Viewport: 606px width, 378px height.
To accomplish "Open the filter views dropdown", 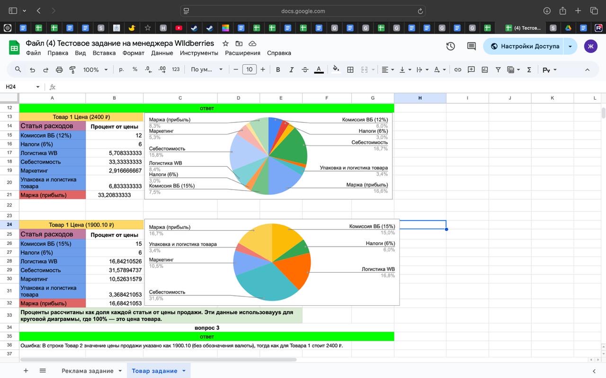I will point(514,69).
